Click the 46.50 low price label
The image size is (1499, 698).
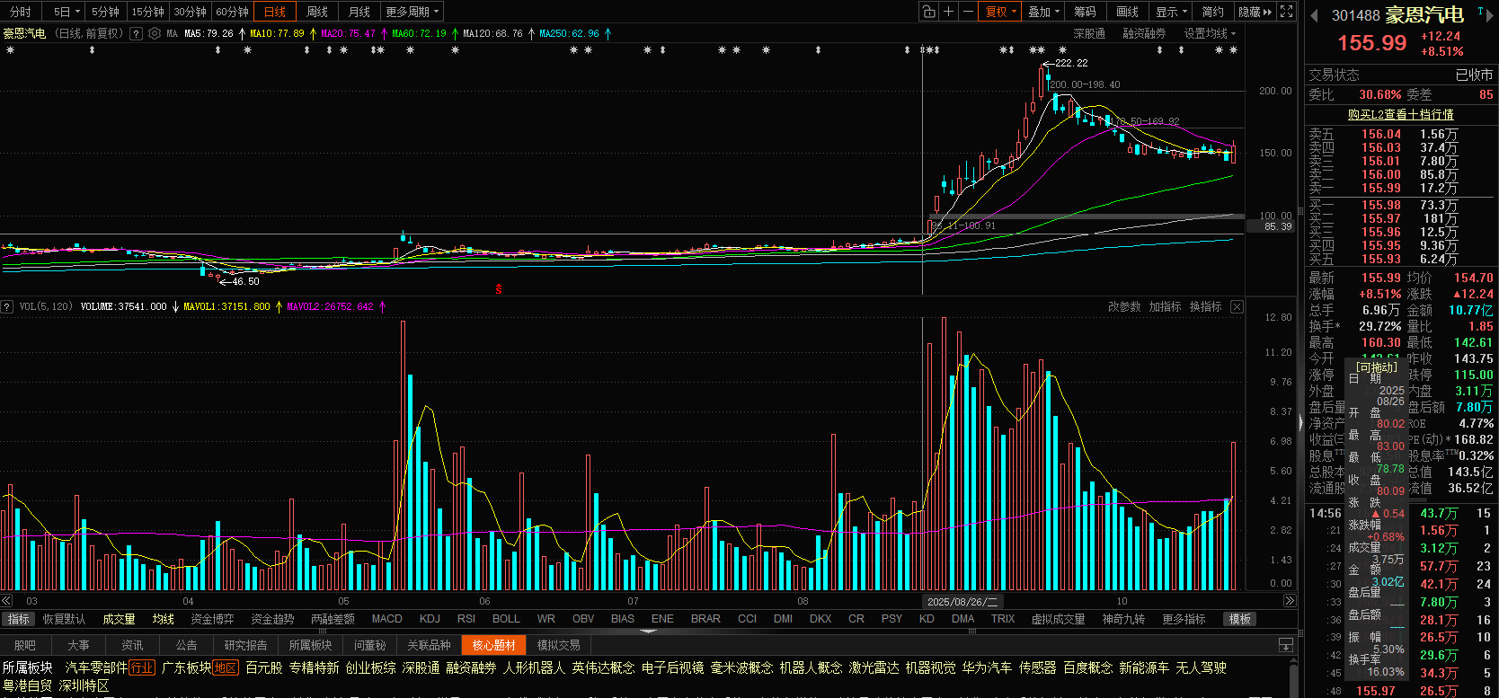coord(245,281)
